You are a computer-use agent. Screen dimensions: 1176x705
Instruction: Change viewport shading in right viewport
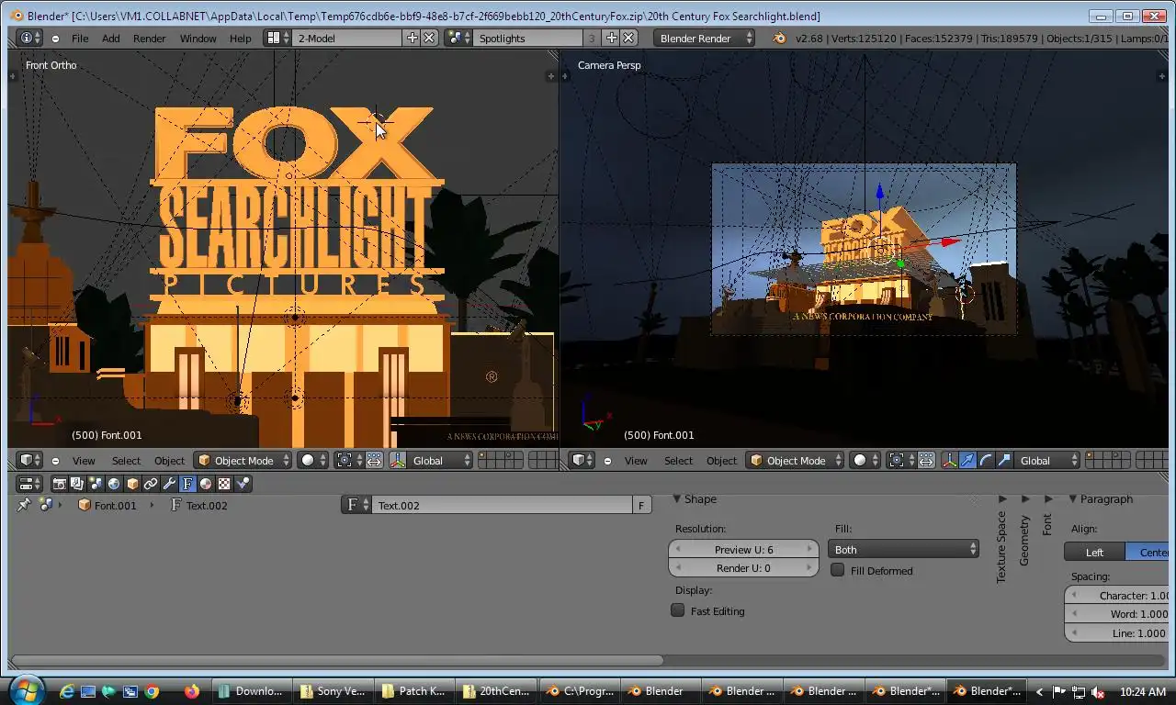[865, 460]
